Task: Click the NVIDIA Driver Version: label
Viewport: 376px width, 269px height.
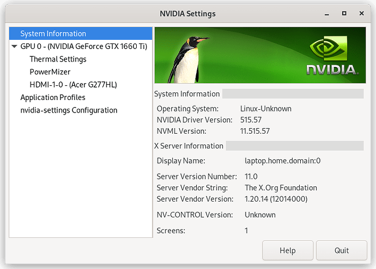Action: point(195,120)
